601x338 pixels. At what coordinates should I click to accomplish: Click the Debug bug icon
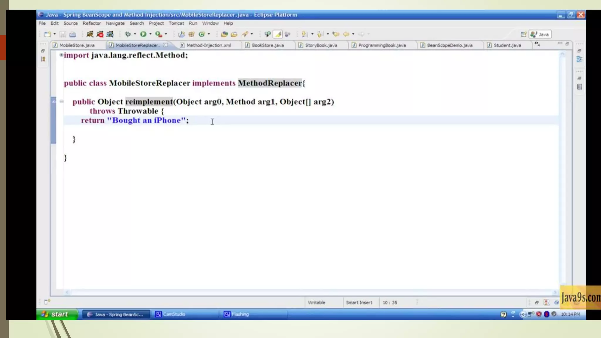tap(128, 34)
